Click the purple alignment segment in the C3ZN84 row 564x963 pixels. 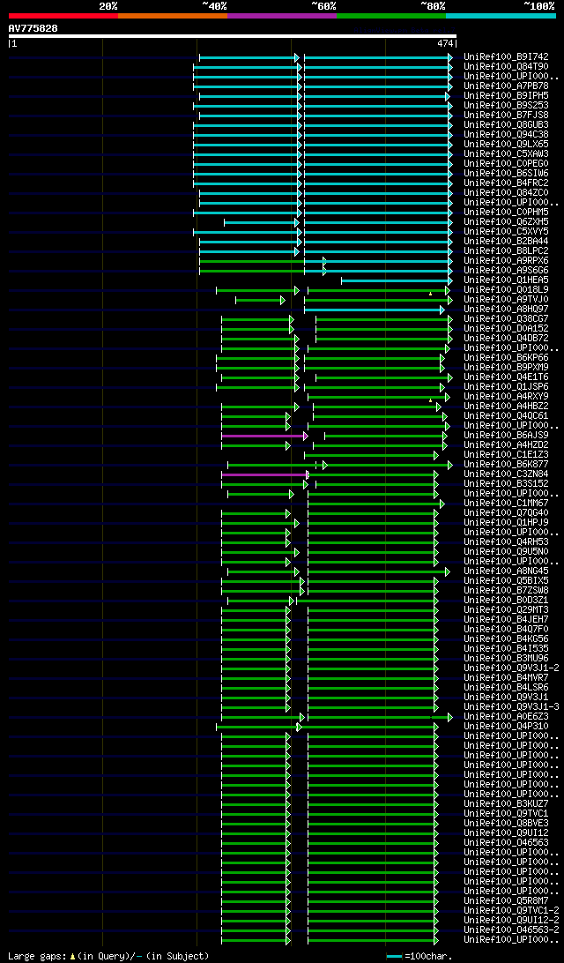click(263, 474)
